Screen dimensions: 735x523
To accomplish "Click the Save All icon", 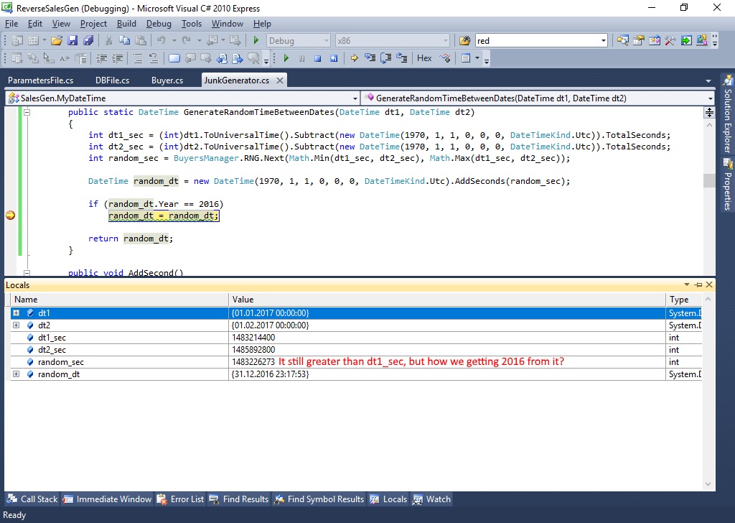I will pyautogui.click(x=88, y=40).
